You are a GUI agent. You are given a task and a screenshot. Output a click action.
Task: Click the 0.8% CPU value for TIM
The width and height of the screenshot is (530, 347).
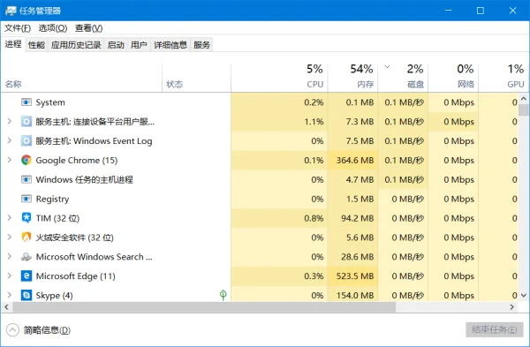[x=314, y=218]
